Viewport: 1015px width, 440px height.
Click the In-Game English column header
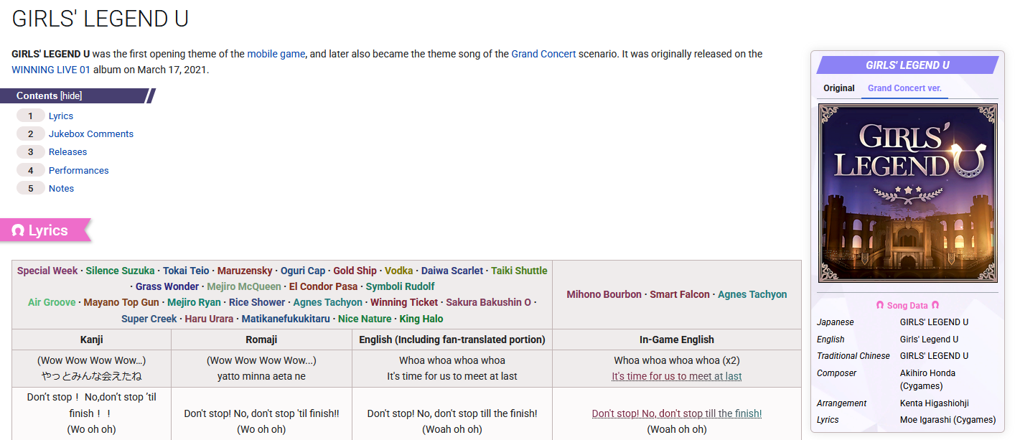tap(677, 340)
